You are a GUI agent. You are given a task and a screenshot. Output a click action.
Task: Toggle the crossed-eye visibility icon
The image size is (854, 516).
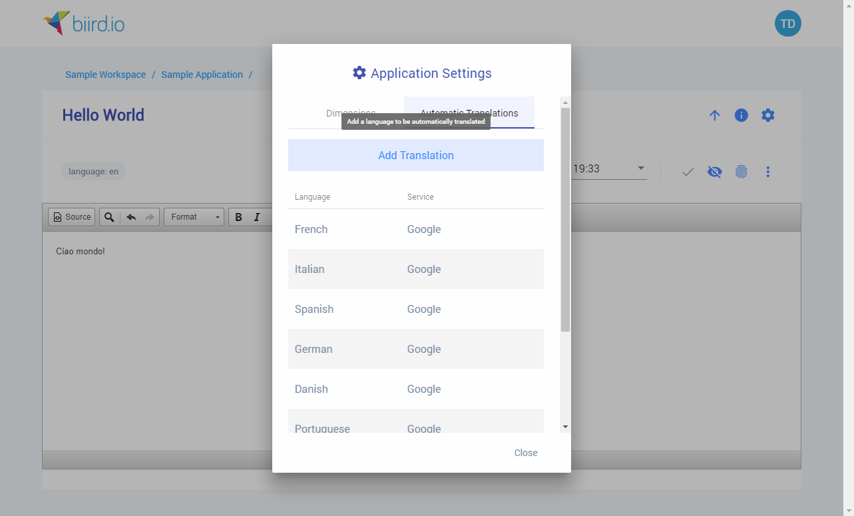(x=714, y=172)
